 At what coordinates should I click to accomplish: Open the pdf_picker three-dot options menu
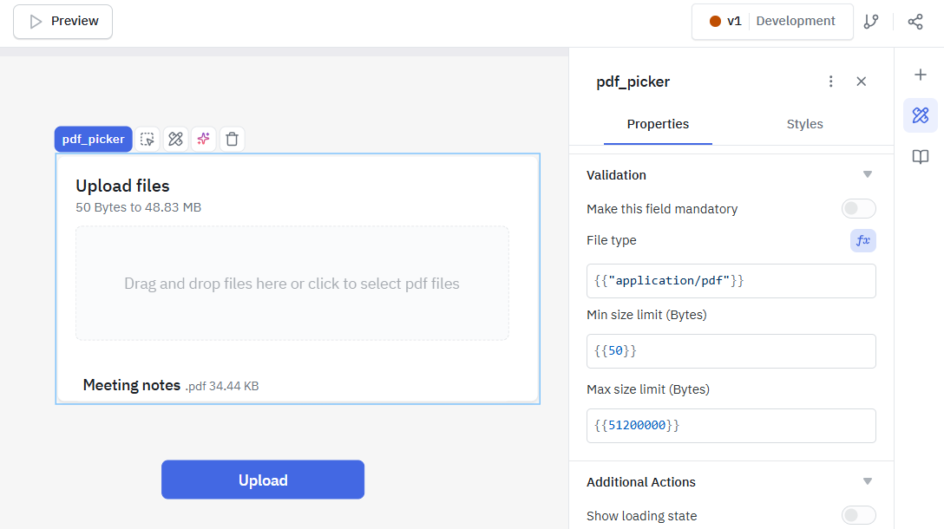830,81
